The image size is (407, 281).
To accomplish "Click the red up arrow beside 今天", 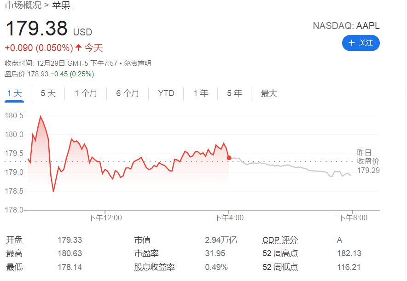I will click(78, 48).
